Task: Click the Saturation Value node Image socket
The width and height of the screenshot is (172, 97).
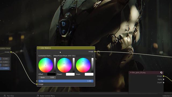Action: point(11,52)
